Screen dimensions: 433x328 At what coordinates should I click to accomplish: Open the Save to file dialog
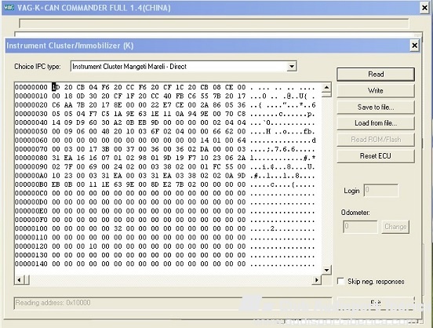point(376,107)
